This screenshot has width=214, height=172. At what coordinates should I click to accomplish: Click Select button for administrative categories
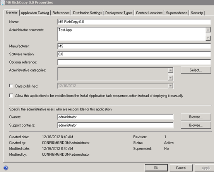pos(196,70)
